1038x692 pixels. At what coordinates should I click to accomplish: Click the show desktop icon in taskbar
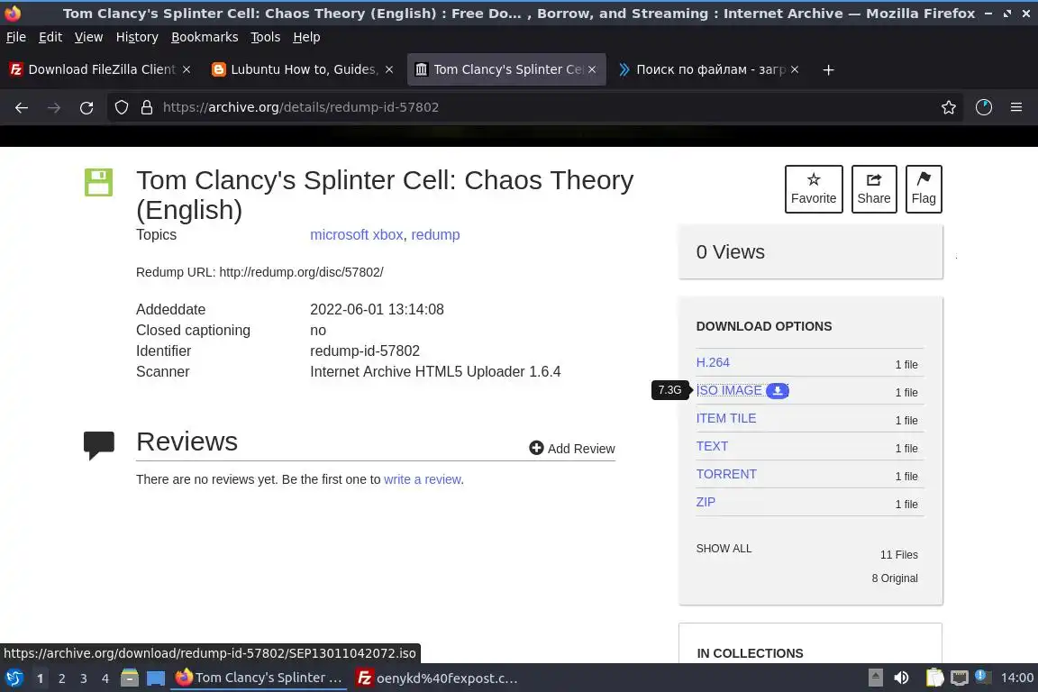point(156,678)
